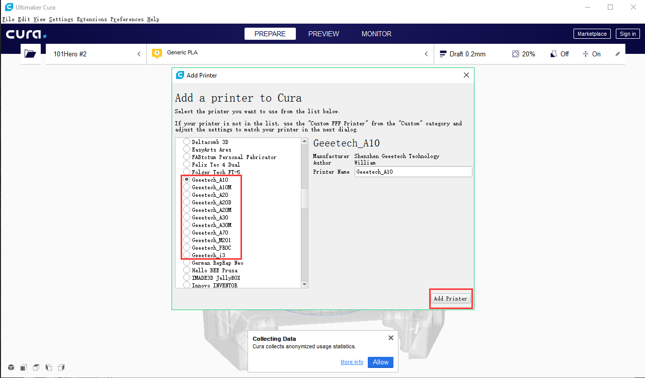
Task: Select the Hello BEE Prusa radio button
Action: pyautogui.click(x=187, y=270)
